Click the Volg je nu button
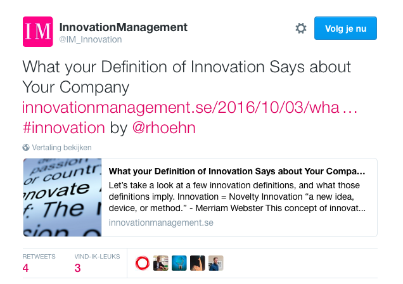Image resolution: width=403 pixels, height=284 pixels. (345, 29)
